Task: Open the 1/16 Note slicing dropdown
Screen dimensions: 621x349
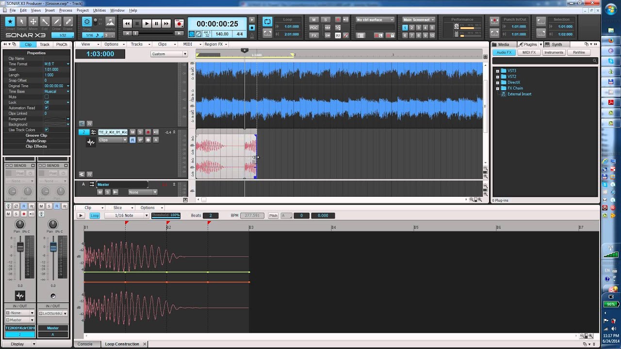Action: point(126,215)
